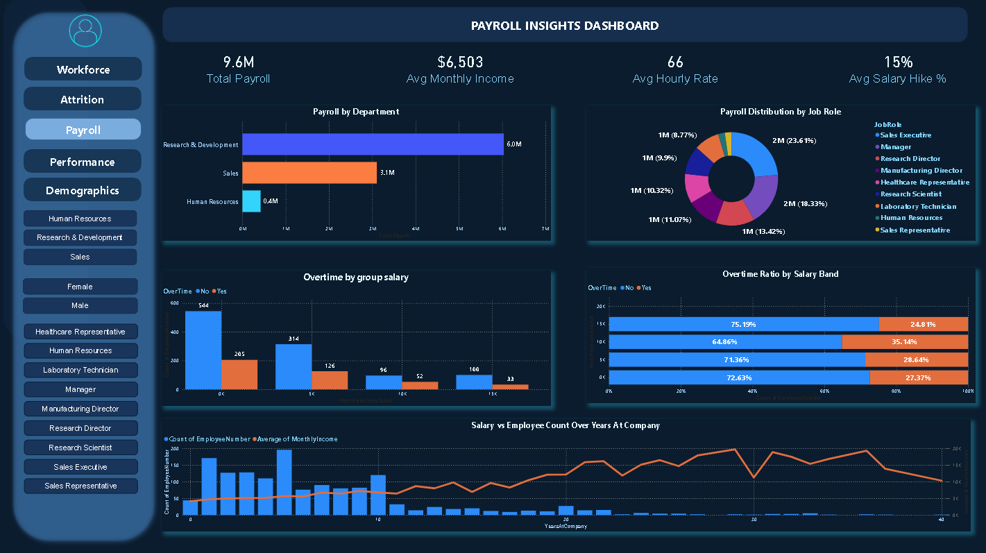Click the Payroll Distribution by Job Role title

781,111
